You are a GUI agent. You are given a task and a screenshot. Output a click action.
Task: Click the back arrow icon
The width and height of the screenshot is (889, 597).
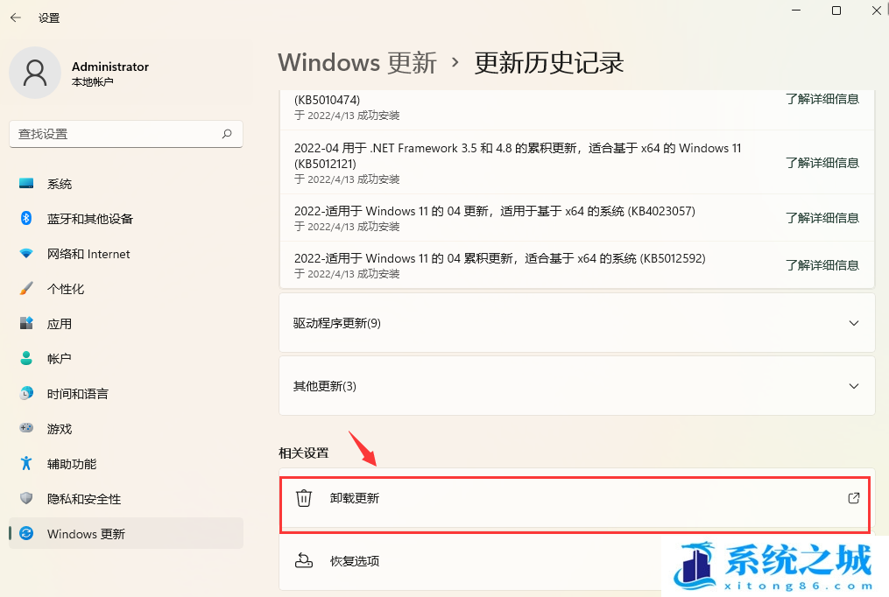click(15, 18)
